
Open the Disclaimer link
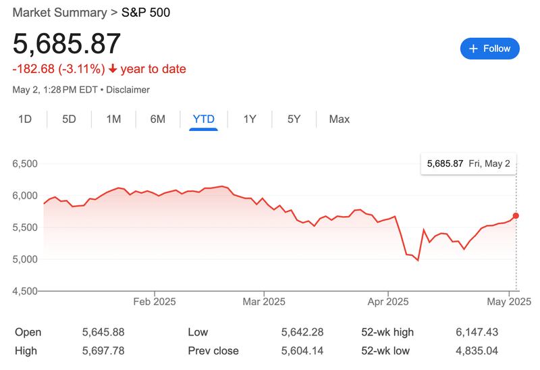[x=128, y=90]
